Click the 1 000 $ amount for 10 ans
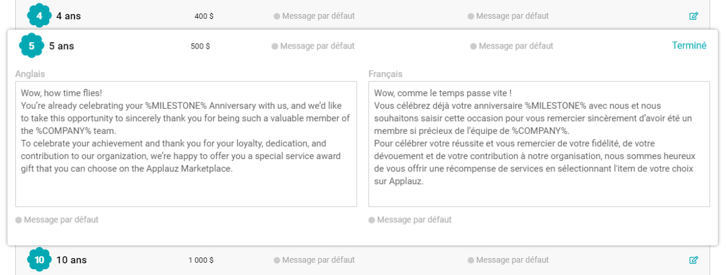This screenshot has width=726, height=275. click(x=201, y=260)
